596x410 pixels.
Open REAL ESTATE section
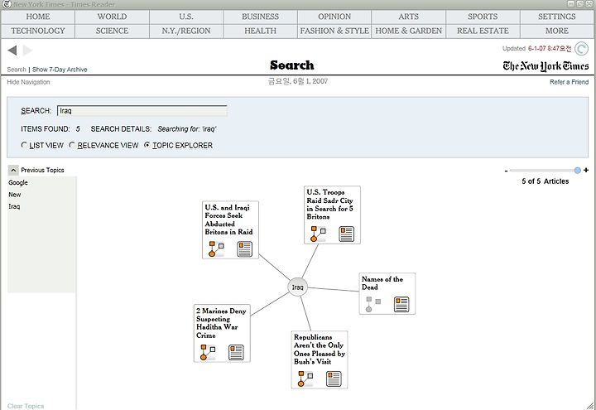tap(483, 31)
